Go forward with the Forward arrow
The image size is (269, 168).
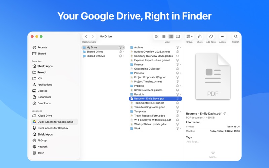93,36
